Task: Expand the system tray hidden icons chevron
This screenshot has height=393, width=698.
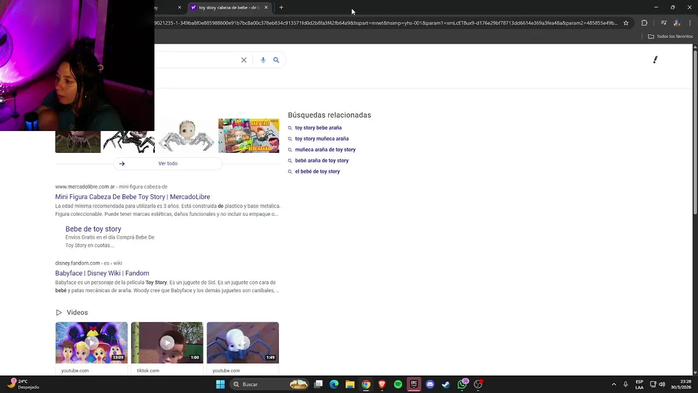Action: click(613, 384)
